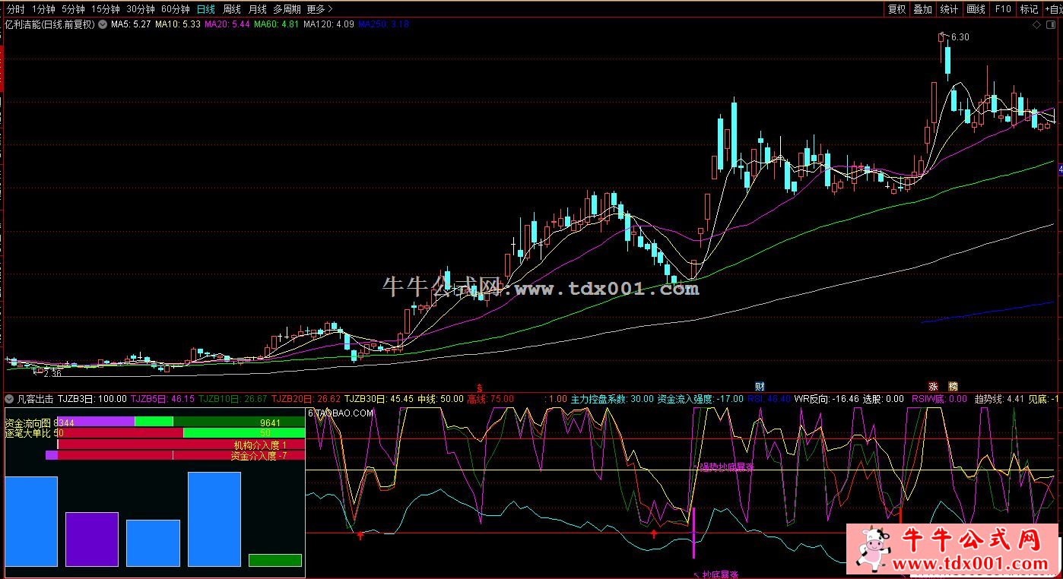Image resolution: width=1063 pixels, height=579 pixels.
Task: Click the TJZB10日: 26.67 value
Action: [x=233, y=398]
